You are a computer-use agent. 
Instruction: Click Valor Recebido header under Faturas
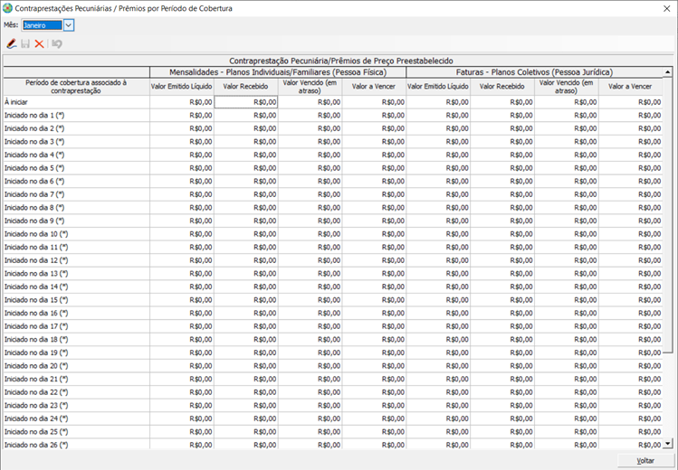[x=501, y=87]
